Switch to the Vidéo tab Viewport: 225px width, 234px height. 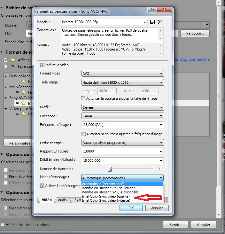tap(47, 200)
